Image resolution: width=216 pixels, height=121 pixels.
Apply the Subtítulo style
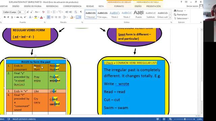click(151, 14)
